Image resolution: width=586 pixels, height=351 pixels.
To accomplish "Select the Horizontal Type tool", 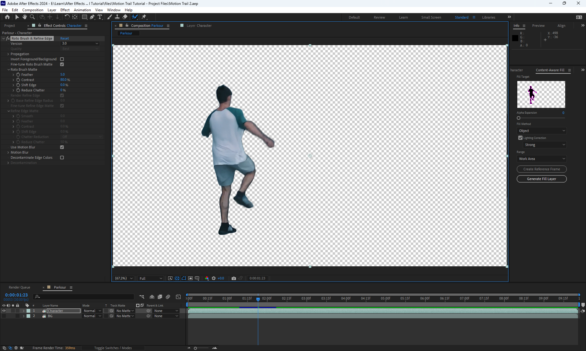I will point(100,17).
